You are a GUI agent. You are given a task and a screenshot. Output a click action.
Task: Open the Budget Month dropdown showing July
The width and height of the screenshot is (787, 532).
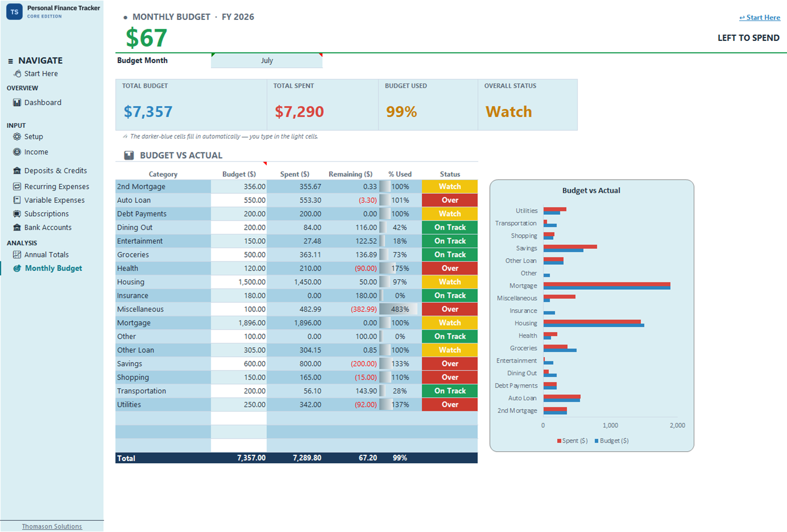[x=267, y=60]
